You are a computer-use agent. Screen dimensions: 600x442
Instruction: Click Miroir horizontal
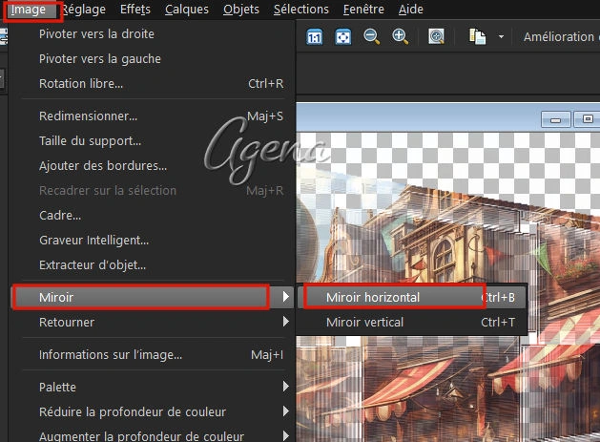pos(412,297)
